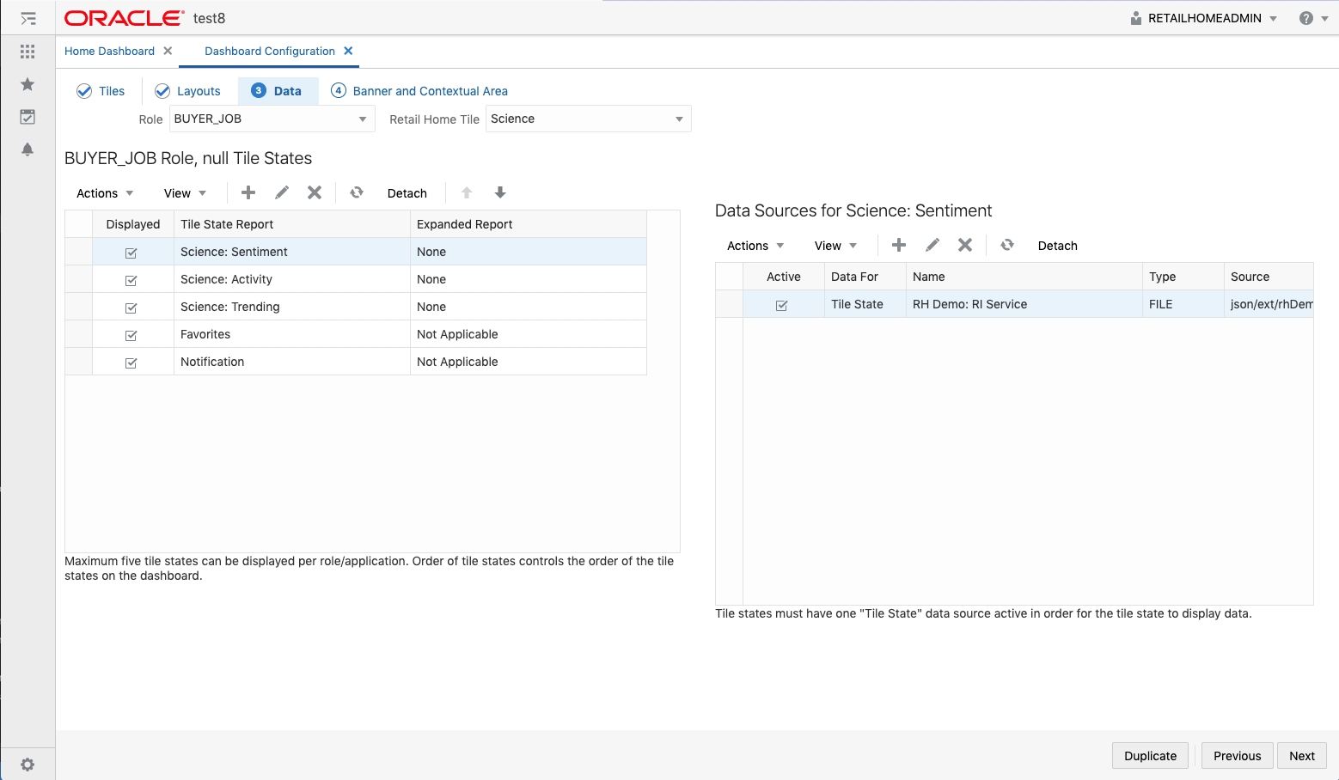Add a new tile state row
This screenshot has width=1339, height=780.
pos(248,192)
